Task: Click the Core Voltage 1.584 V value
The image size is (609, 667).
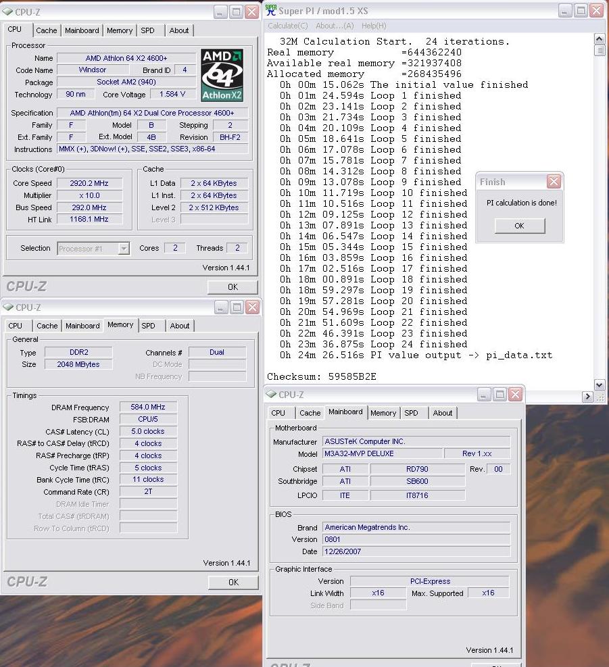Action: coord(173,94)
